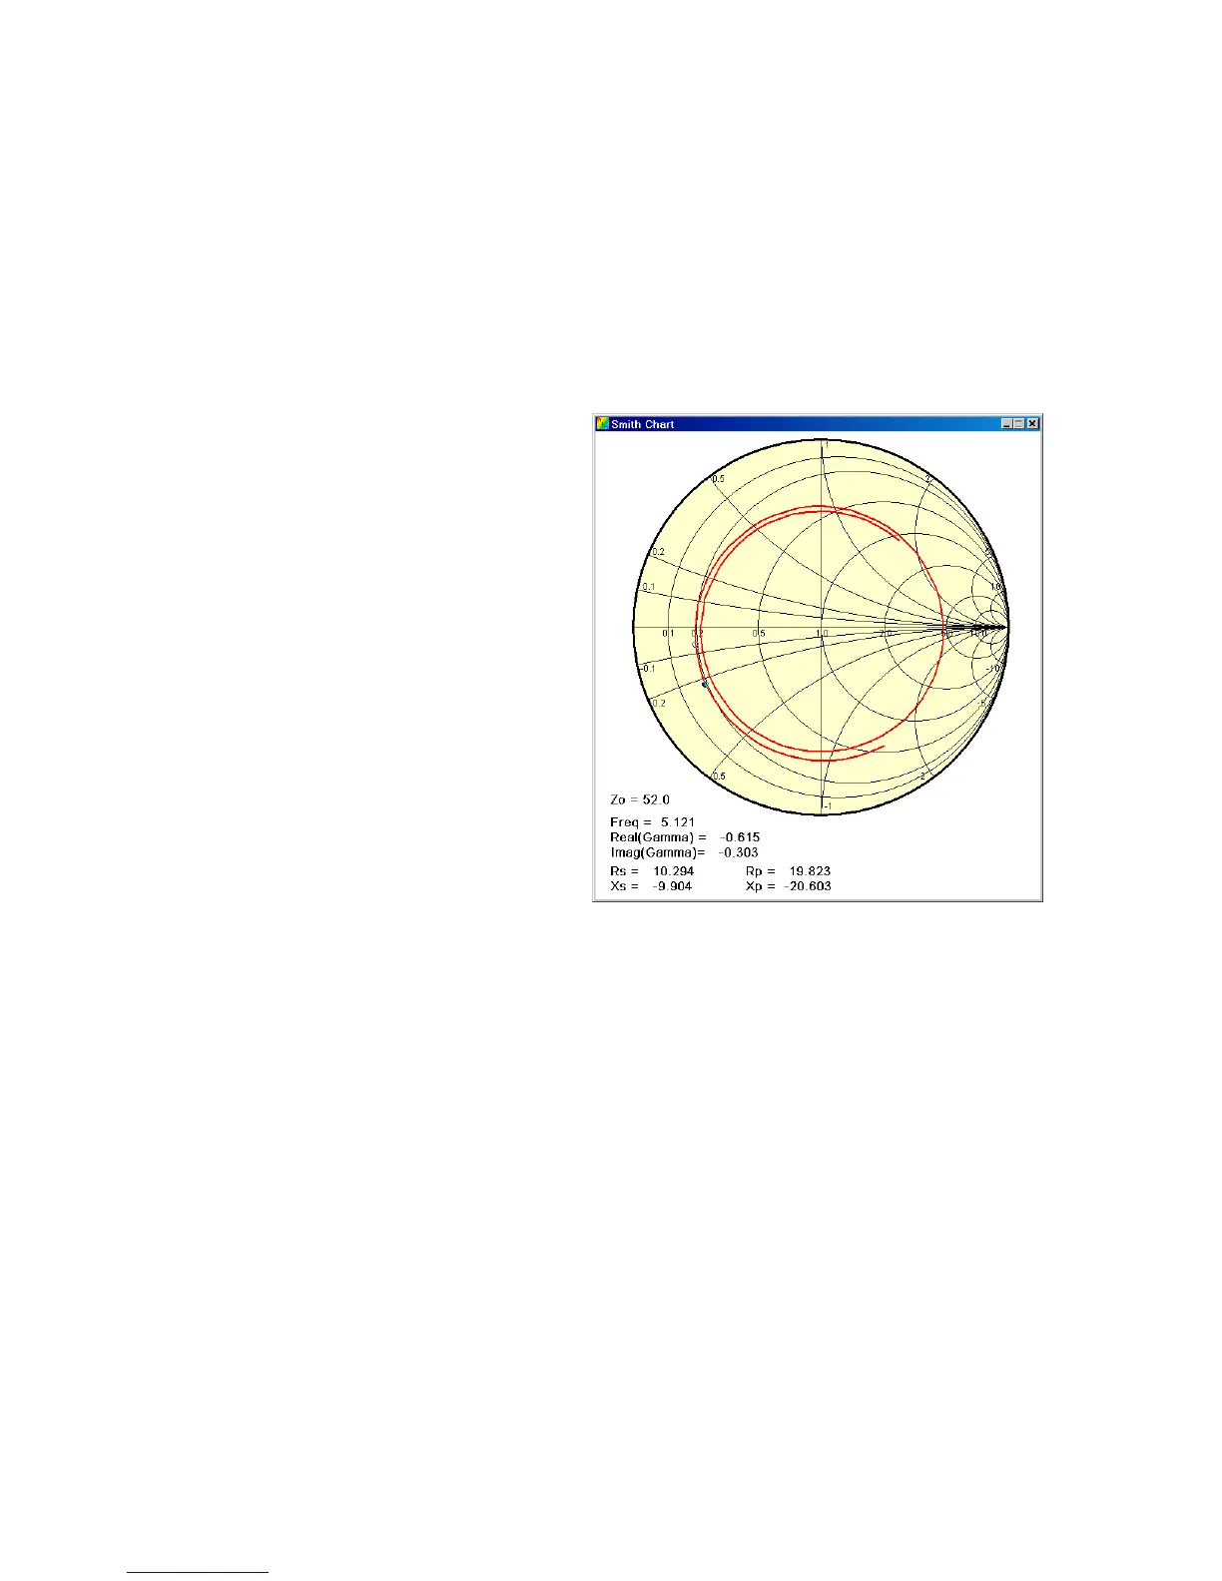
Task: Click the Freq value 5.121
Action: tap(678, 822)
